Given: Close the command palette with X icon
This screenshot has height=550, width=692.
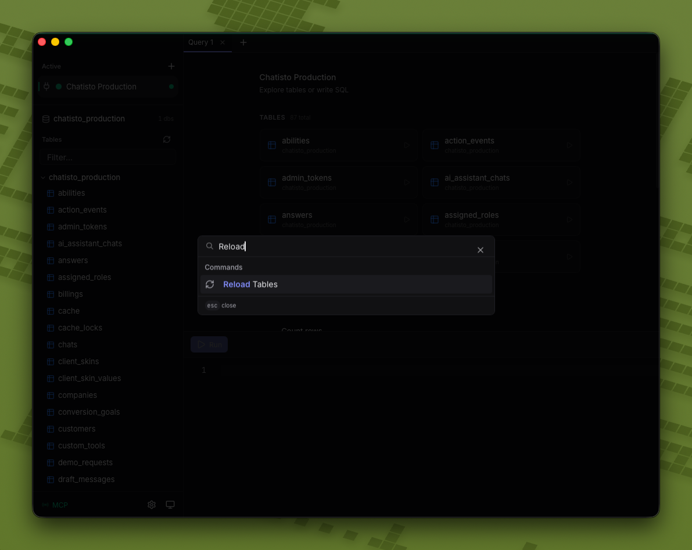Looking at the screenshot, I should tap(480, 250).
